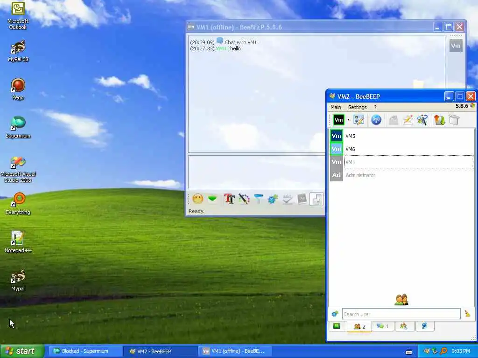Click the 'hello' message in VM1 chat
The image size is (478, 358).
[x=235, y=48]
